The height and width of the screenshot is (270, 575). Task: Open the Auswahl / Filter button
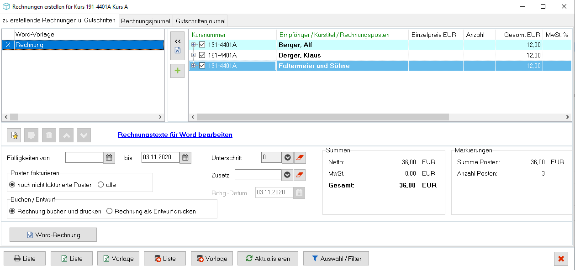pyautogui.click(x=336, y=259)
